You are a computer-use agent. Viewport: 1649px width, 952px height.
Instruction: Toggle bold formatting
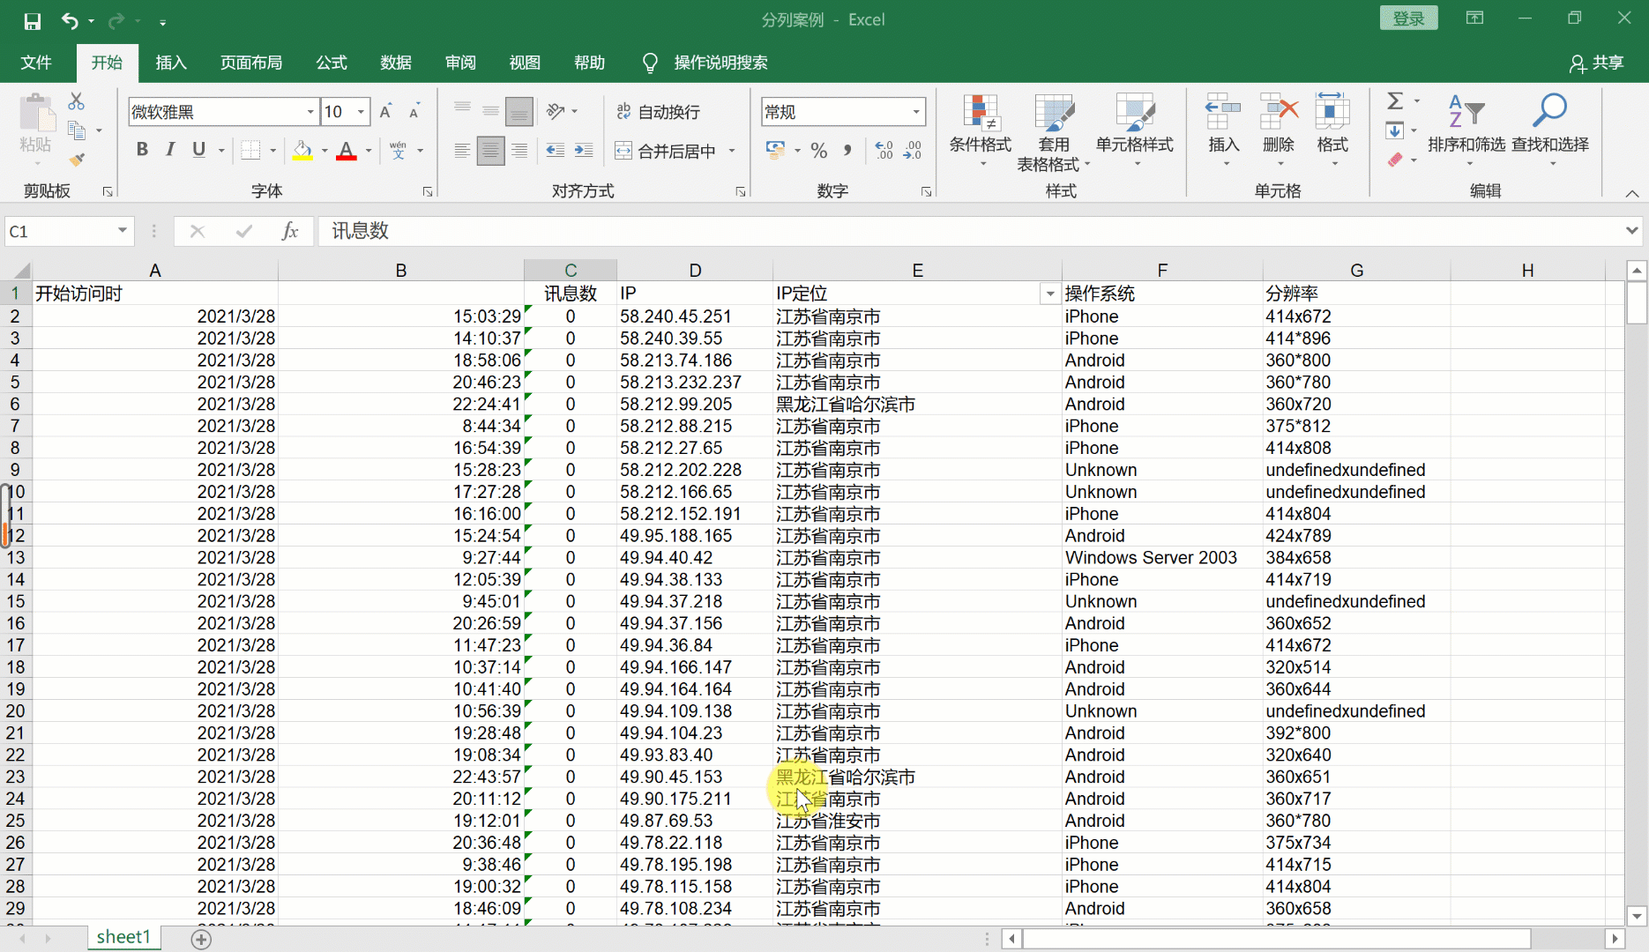tap(142, 150)
